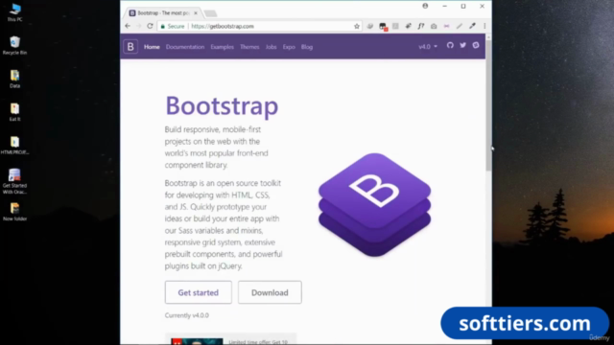The width and height of the screenshot is (614, 345).
Task: Select Get Started With Orac... desktop icon
Action: [x=15, y=181]
